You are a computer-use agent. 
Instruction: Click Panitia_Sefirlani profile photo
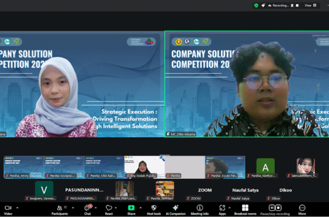[164, 189]
